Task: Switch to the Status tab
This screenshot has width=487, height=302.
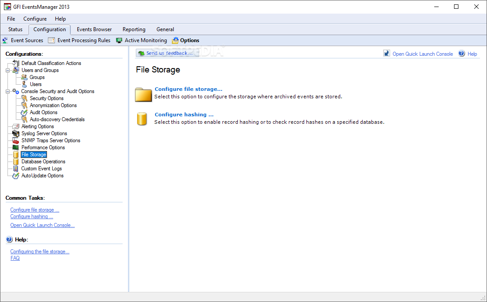Action: click(15, 29)
